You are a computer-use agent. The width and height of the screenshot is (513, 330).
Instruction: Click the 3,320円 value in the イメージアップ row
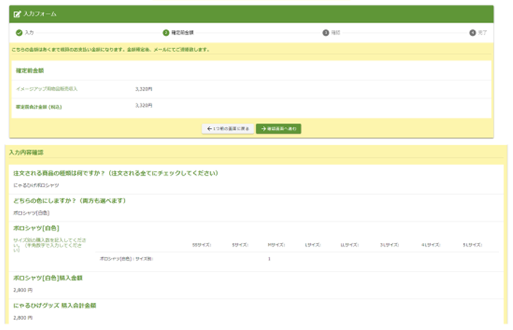(x=144, y=89)
